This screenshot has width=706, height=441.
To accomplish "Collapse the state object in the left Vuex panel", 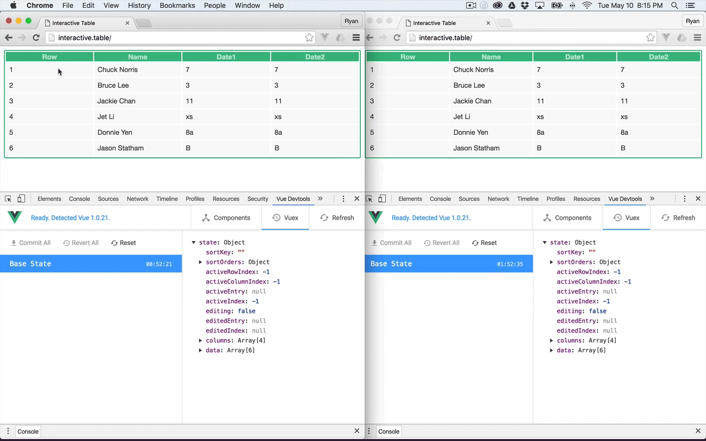I will 194,243.
